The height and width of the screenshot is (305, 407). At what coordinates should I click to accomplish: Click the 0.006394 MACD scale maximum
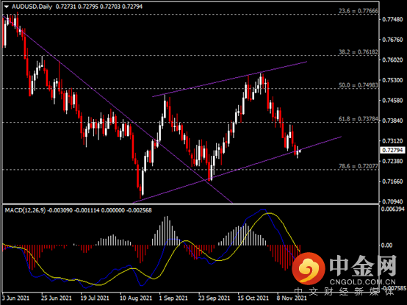coord(392,209)
